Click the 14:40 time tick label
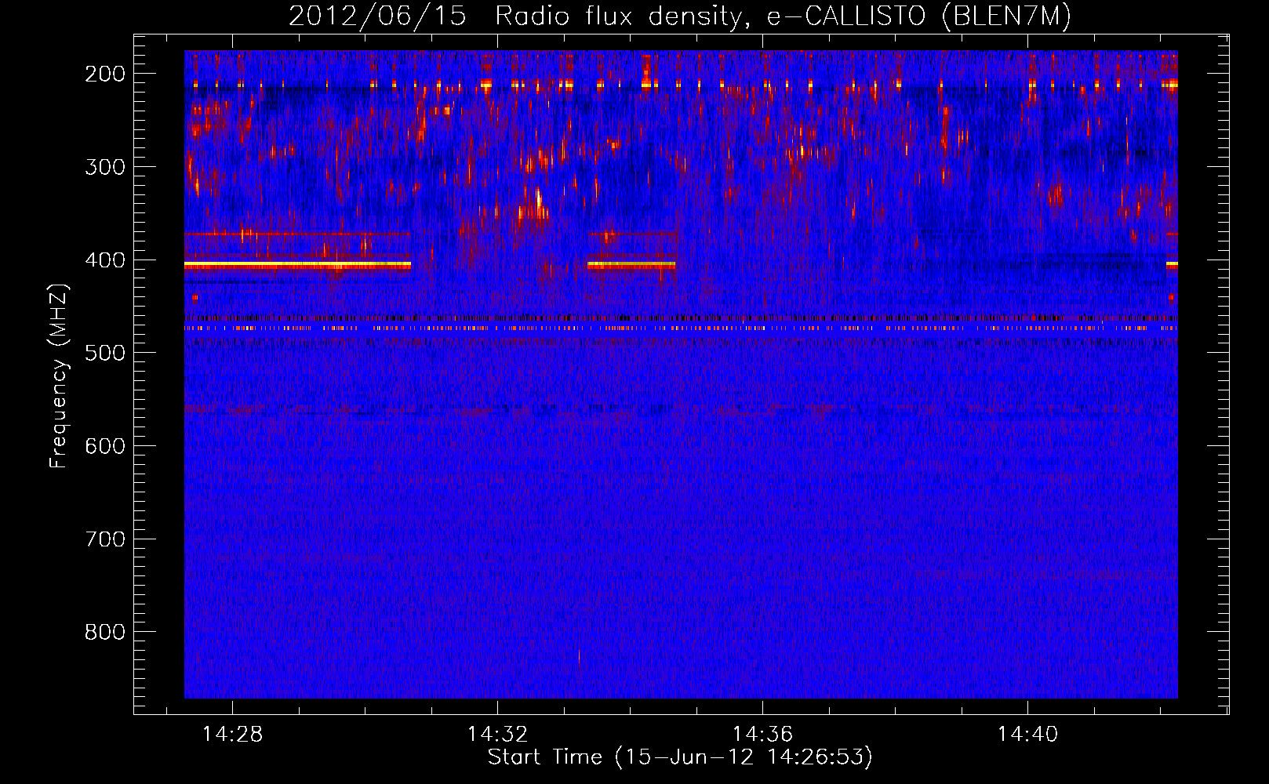The image size is (1269, 784). tap(1027, 735)
